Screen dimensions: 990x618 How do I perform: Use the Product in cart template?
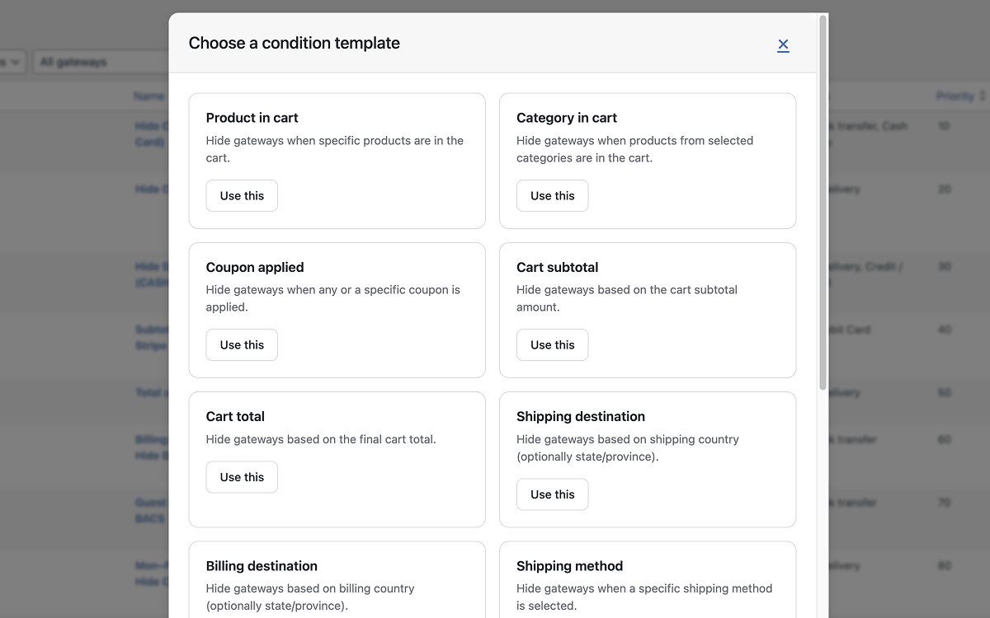[241, 195]
